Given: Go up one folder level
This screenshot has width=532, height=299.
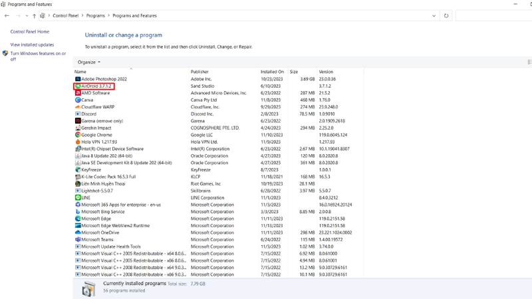Looking at the screenshot, I should 35,16.
